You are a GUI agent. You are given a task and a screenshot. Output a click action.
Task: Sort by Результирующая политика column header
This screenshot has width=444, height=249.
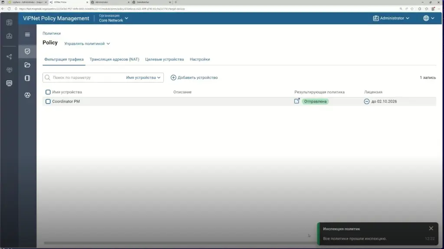point(320,92)
